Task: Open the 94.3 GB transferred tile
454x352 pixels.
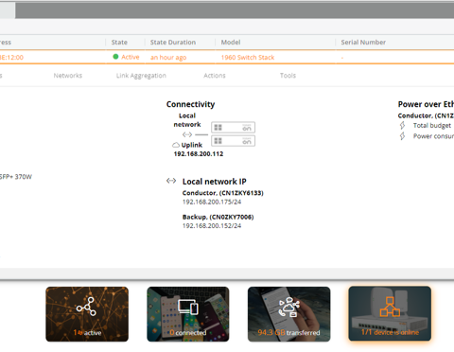Action: pyautogui.click(x=289, y=314)
